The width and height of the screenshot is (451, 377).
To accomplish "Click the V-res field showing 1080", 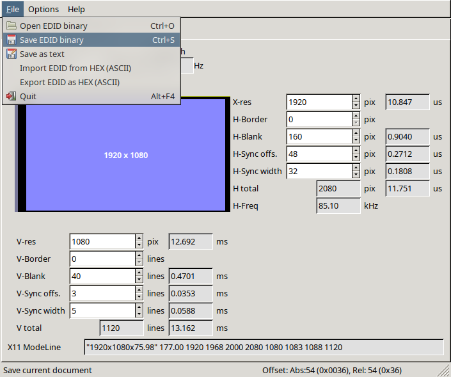I will pos(102,242).
